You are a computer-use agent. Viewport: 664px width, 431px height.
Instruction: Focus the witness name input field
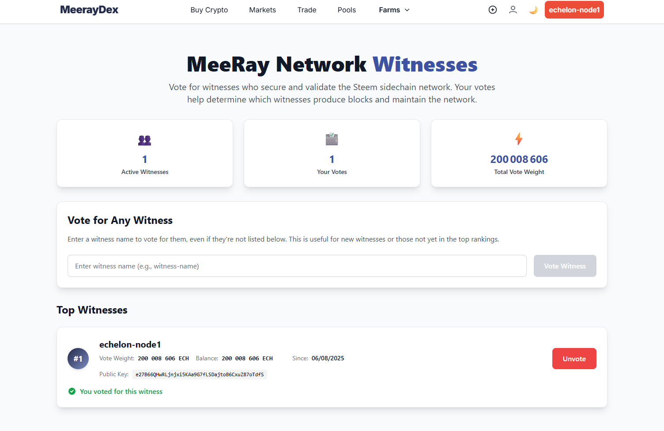(x=297, y=266)
